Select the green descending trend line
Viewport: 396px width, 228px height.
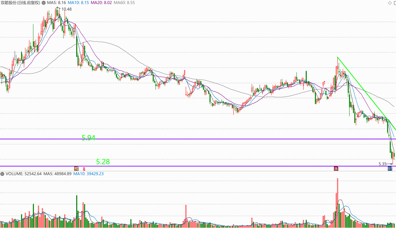click(366, 93)
